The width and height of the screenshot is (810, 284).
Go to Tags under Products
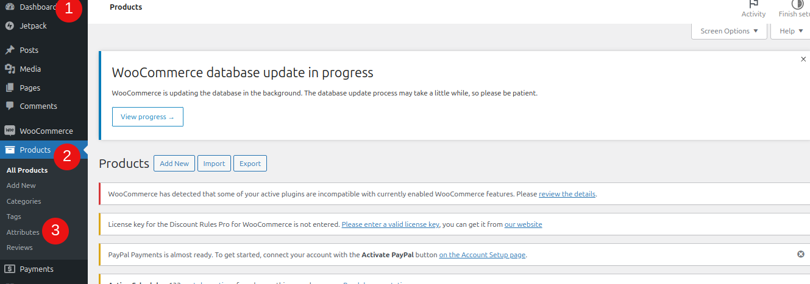pyautogui.click(x=13, y=216)
